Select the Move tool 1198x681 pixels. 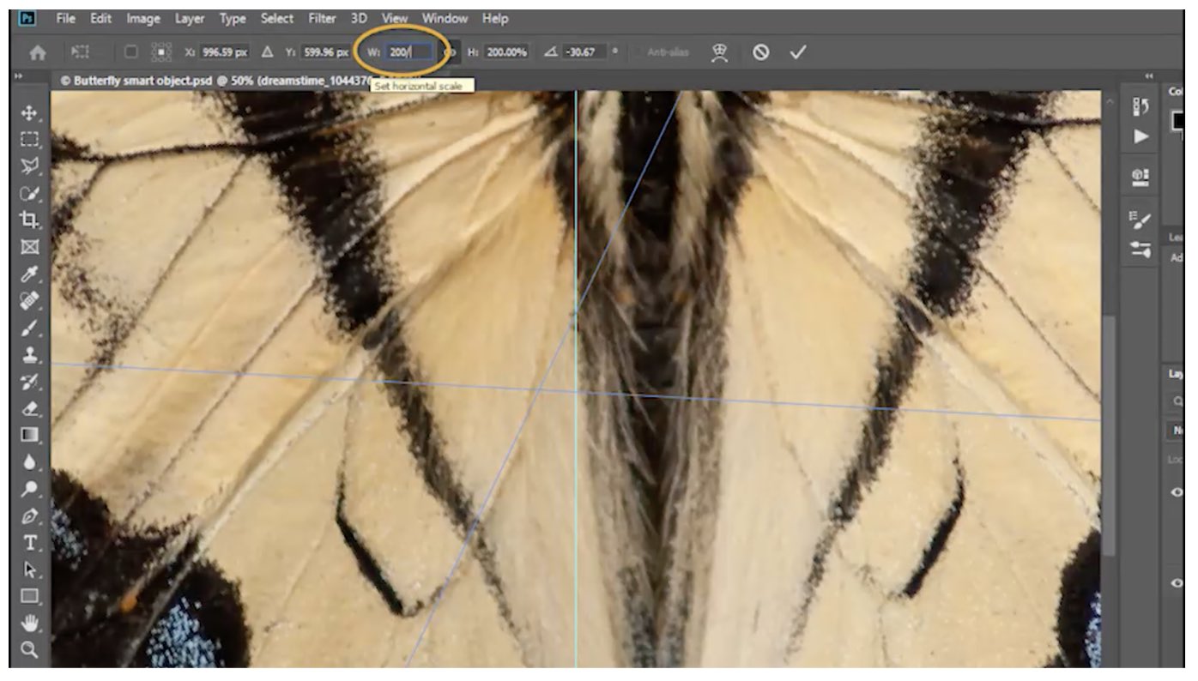click(x=30, y=112)
